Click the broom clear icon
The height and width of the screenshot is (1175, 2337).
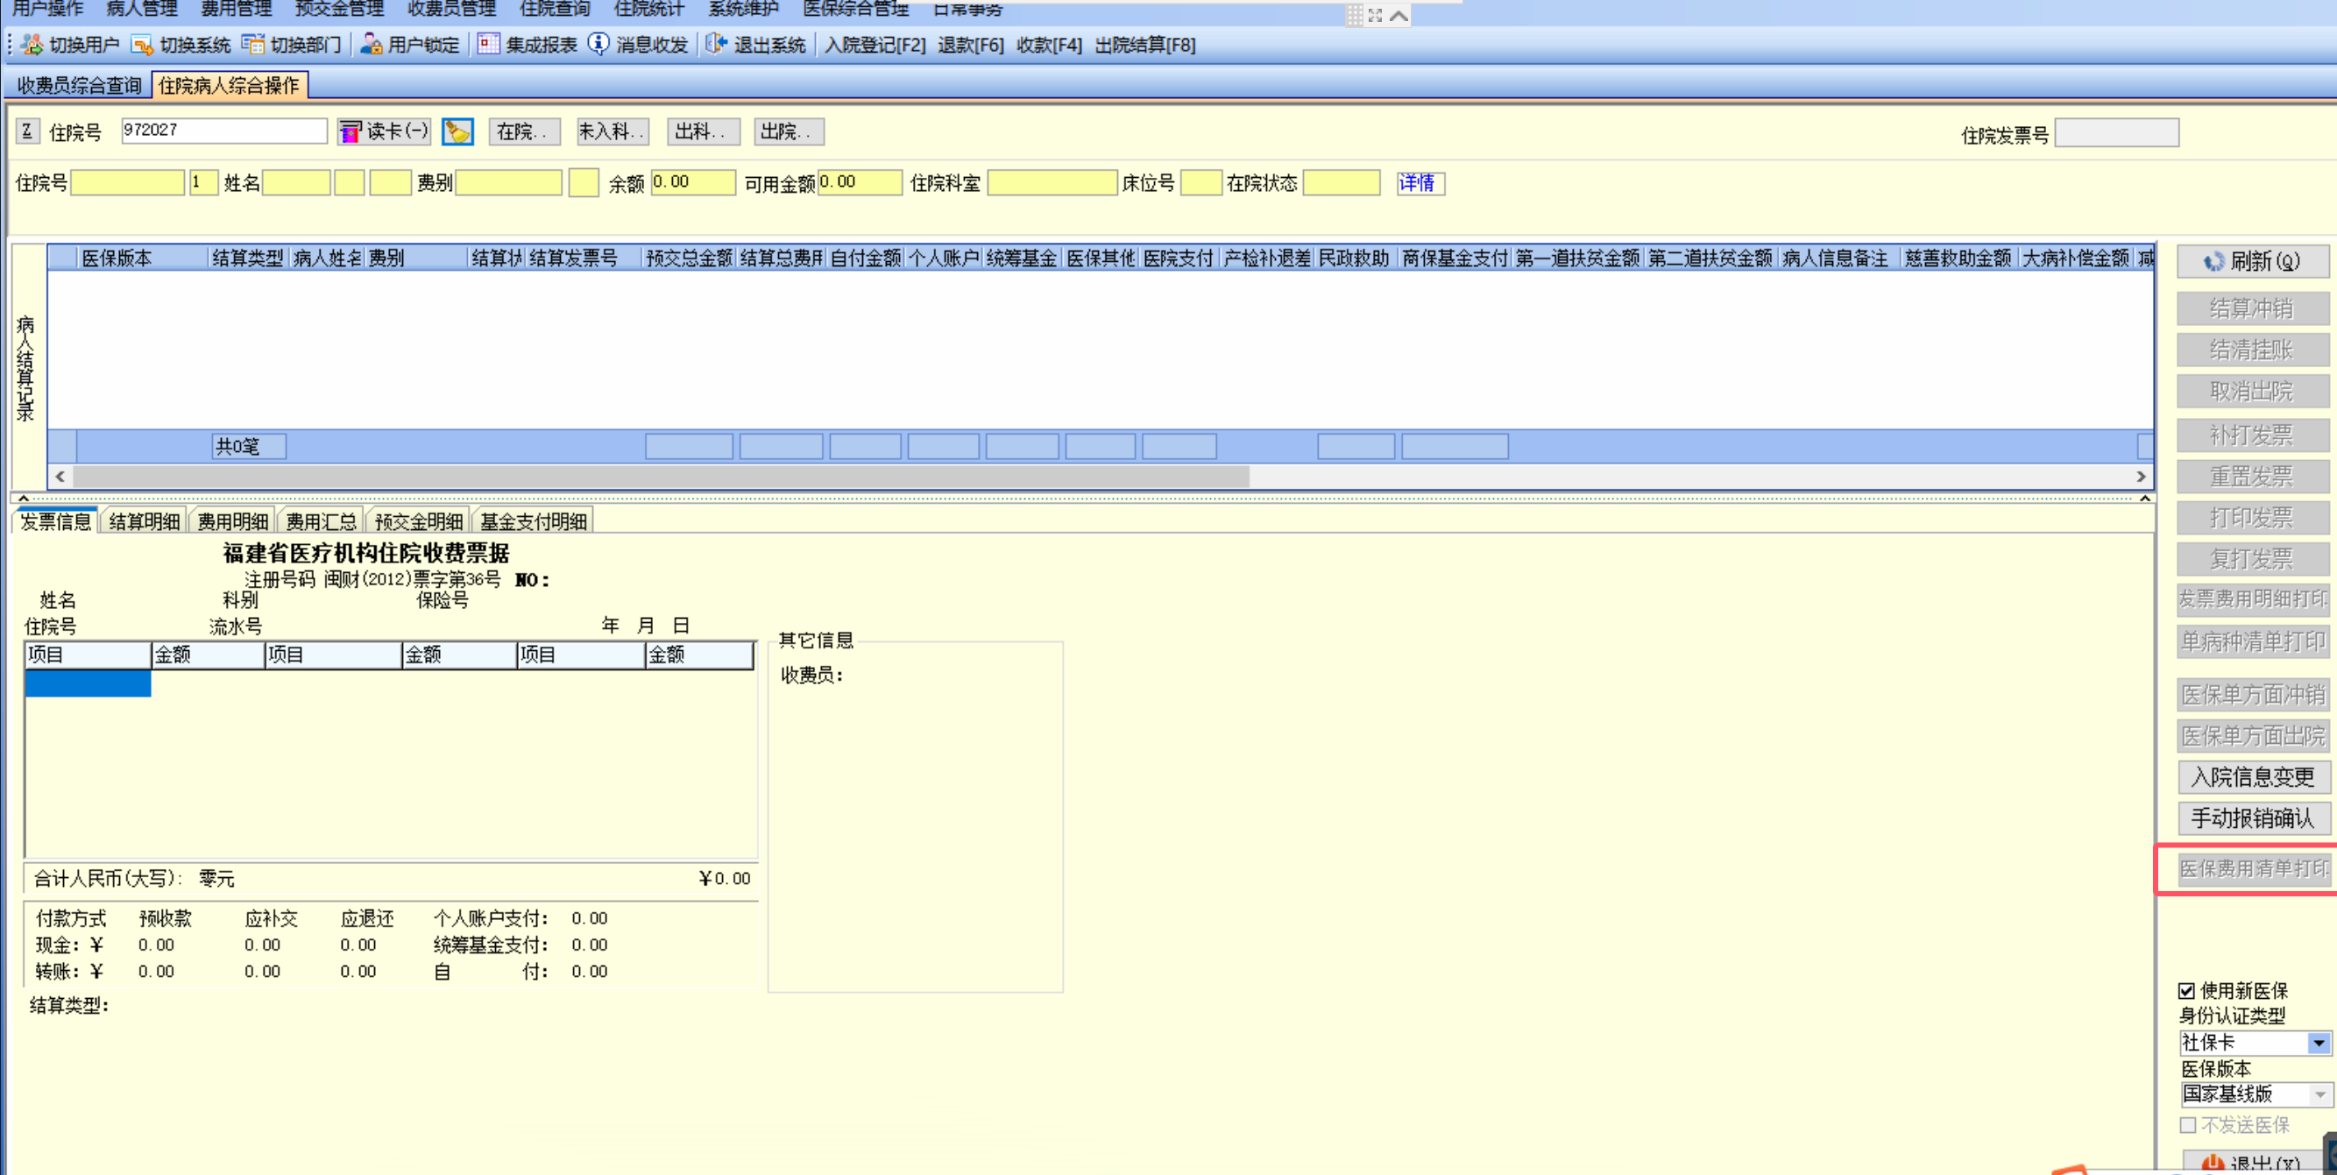[x=457, y=132]
